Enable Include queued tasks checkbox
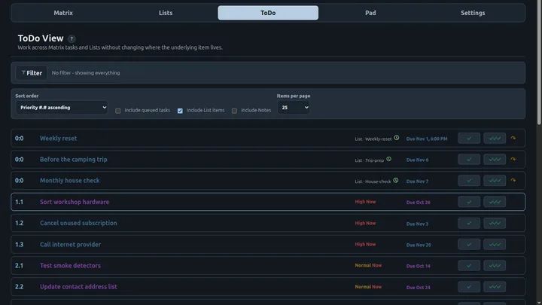 (x=118, y=111)
